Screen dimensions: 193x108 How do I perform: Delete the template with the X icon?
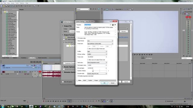pos(115,25)
